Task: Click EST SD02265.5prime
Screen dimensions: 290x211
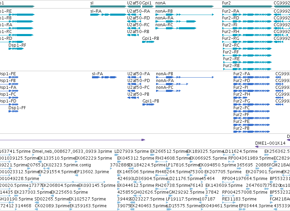Action: [52, 199]
